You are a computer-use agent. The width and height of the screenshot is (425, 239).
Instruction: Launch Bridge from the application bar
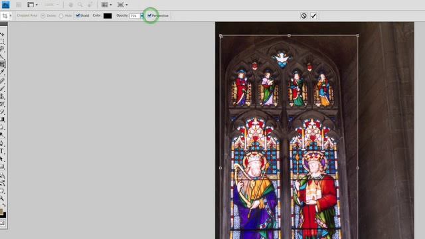point(19,5)
